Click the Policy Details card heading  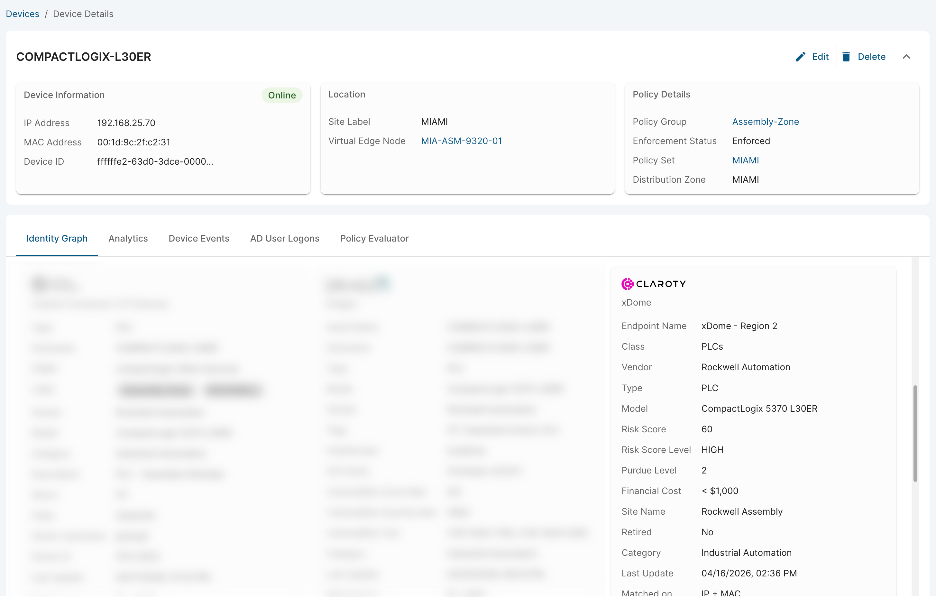pyautogui.click(x=661, y=95)
